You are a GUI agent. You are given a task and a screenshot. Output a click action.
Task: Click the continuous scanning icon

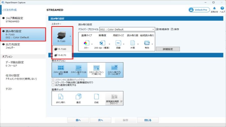pos(147,43)
